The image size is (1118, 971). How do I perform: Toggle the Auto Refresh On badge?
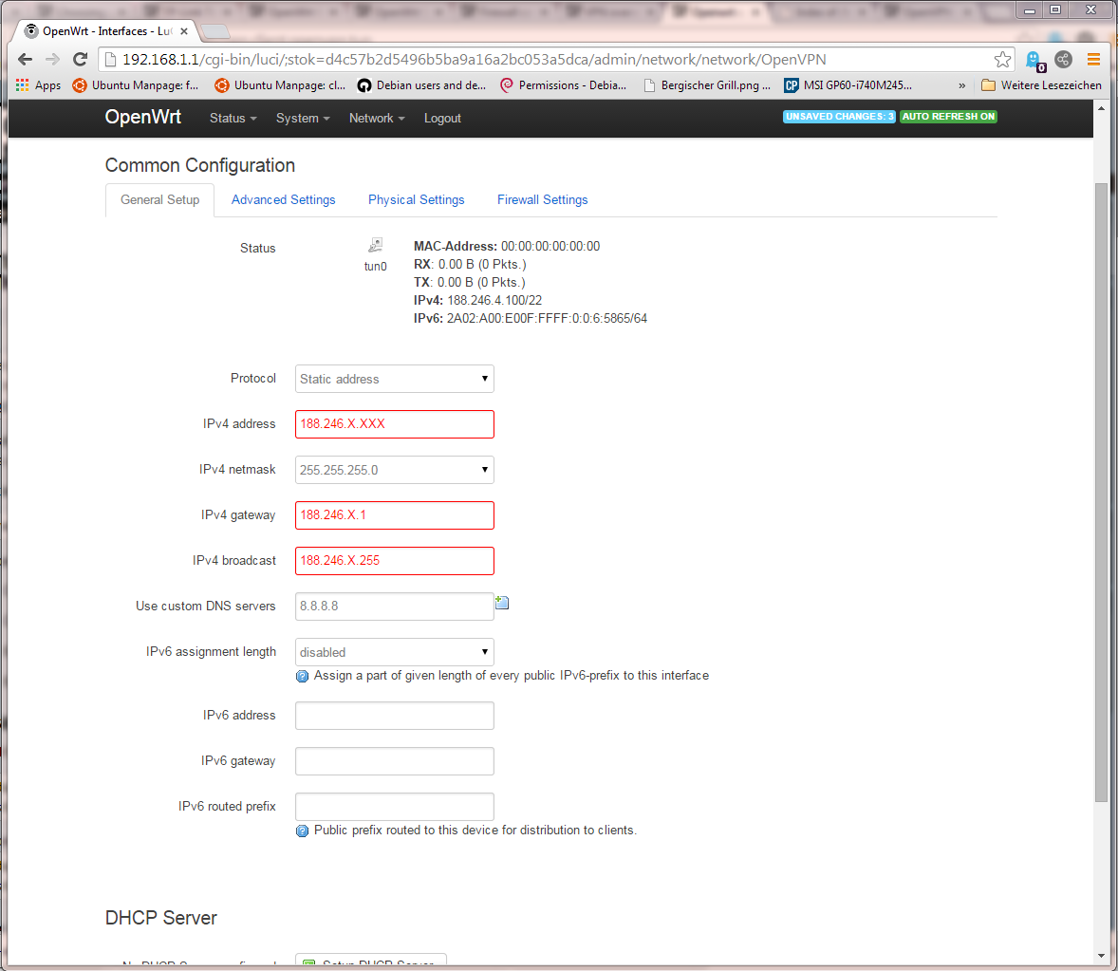[x=948, y=117]
